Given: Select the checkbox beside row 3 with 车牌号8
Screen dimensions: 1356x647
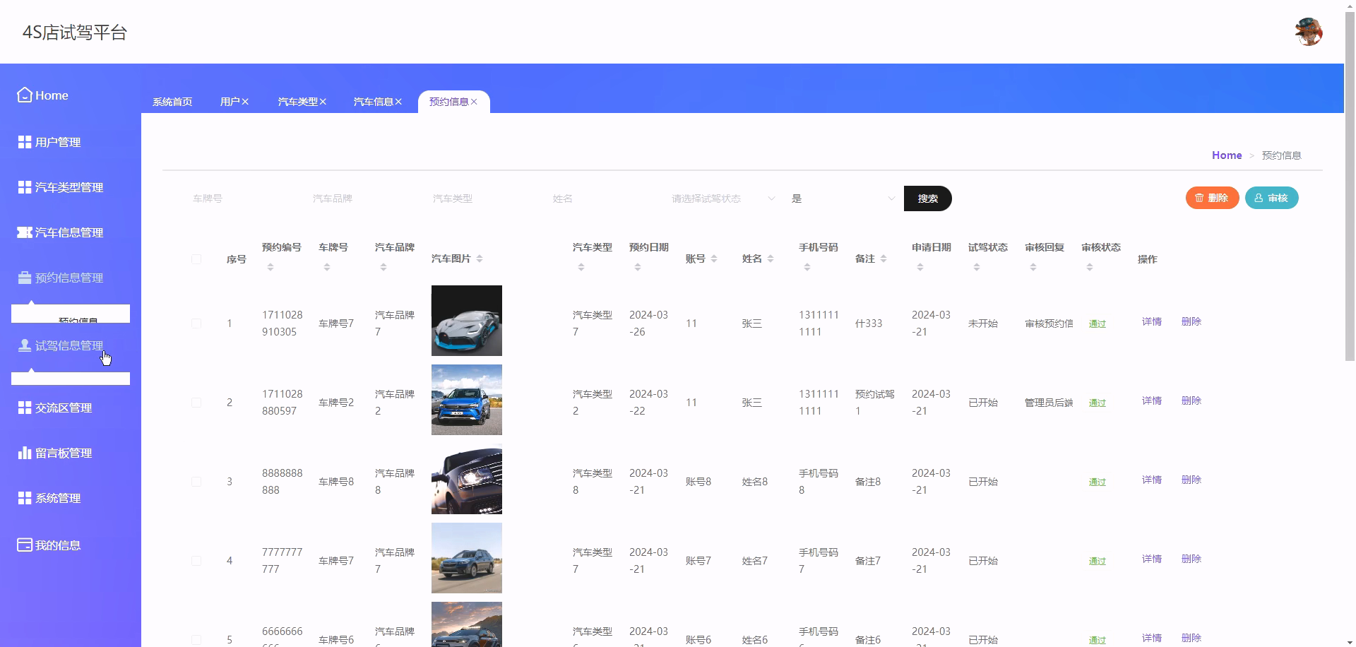Looking at the screenshot, I should coord(196,482).
